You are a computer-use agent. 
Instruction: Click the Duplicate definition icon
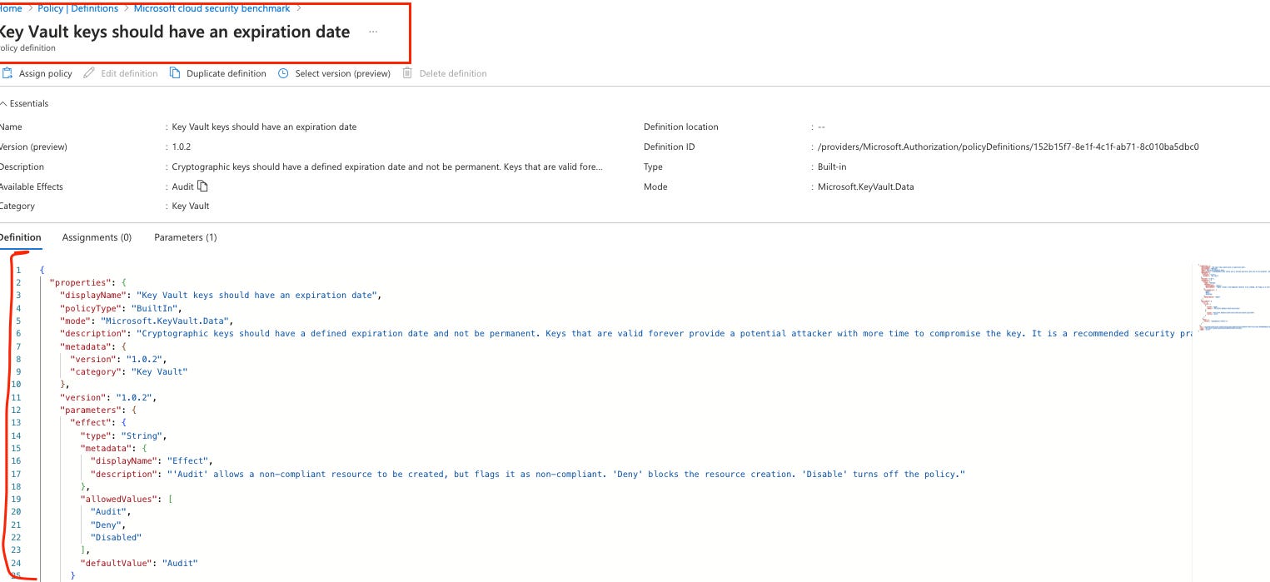(x=175, y=73)
